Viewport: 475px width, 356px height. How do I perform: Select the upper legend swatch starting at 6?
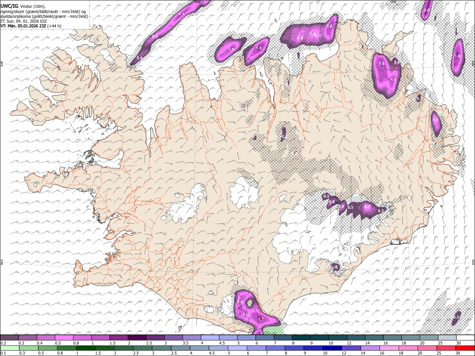265,337
